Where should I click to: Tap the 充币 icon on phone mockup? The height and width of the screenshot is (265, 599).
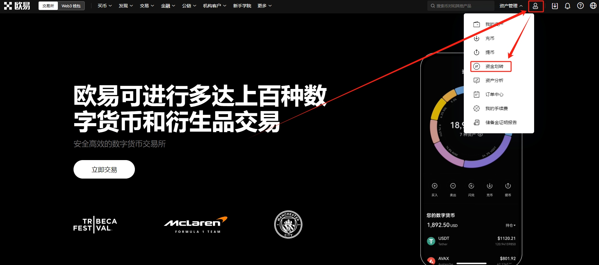(x=490, y=186)
